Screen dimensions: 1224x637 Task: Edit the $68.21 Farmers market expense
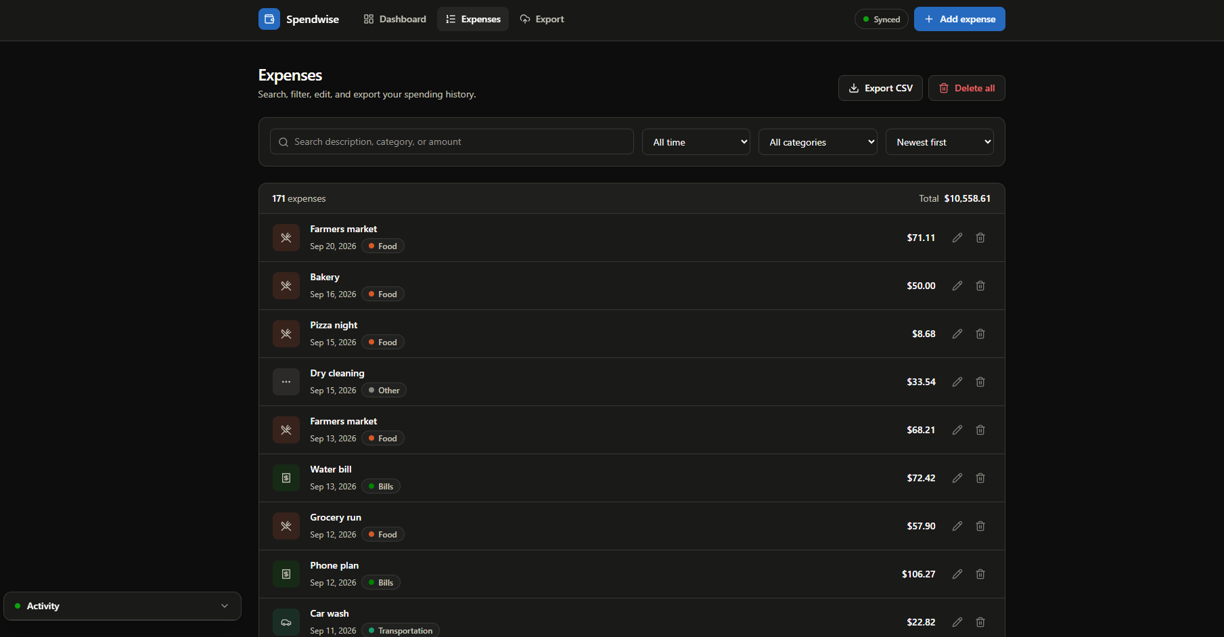tap(957, 430)
